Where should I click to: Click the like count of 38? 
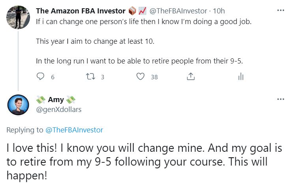point(154,77)
